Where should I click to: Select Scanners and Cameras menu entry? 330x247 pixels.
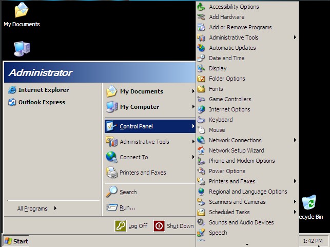tap(247, 202)
